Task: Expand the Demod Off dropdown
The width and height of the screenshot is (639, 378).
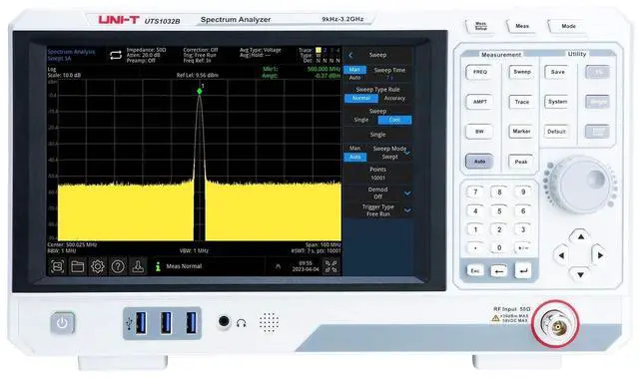Action: pyautogui.click(x=407, y=193)
